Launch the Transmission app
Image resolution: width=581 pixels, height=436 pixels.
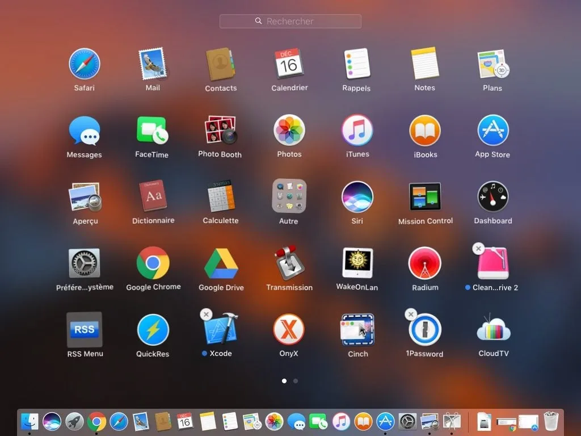tap(289, 263)
